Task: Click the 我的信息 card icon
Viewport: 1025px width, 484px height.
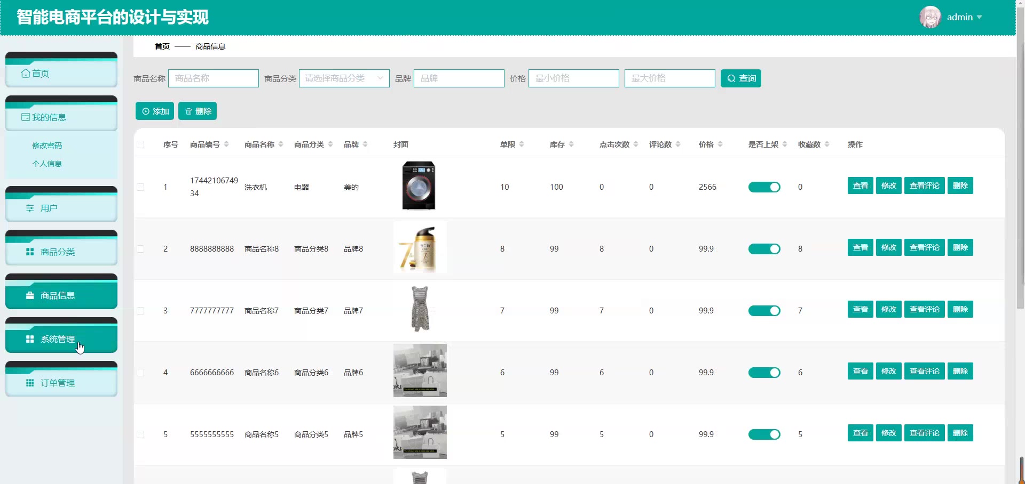Action: (x=25, y=117)
